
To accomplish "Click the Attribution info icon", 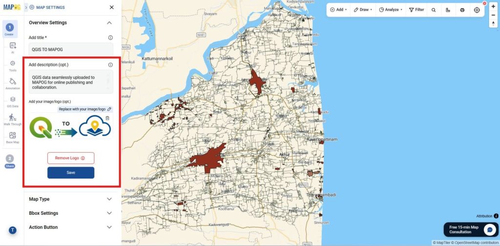I will 496,216.
